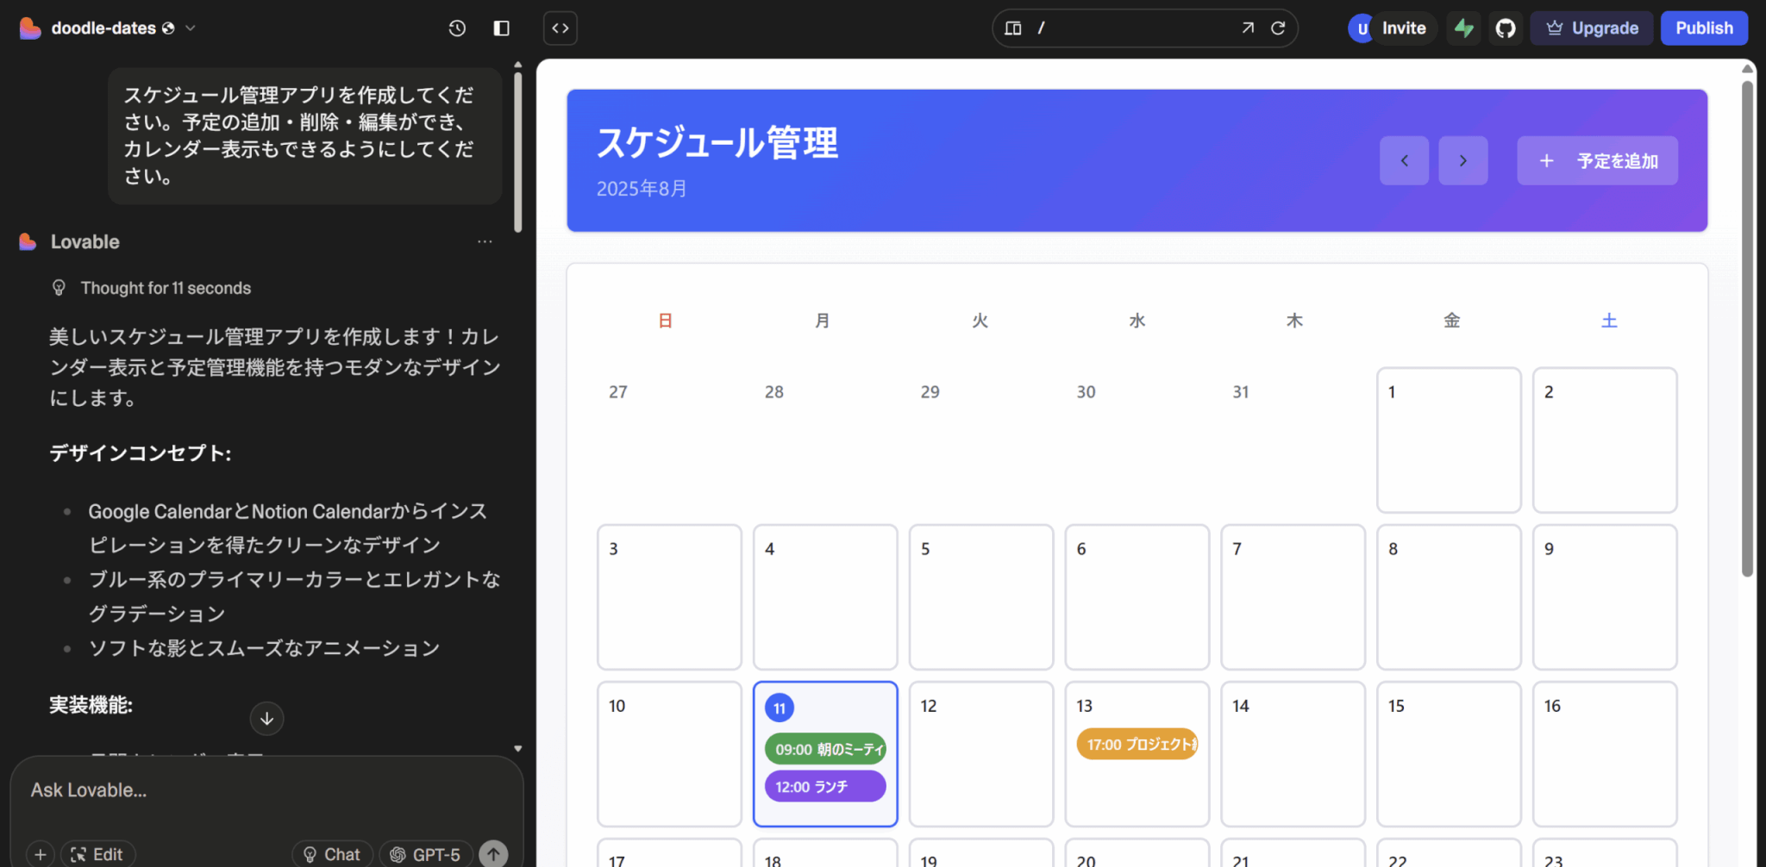Click the 予定を追加 button

click(x=1598, y=160)
